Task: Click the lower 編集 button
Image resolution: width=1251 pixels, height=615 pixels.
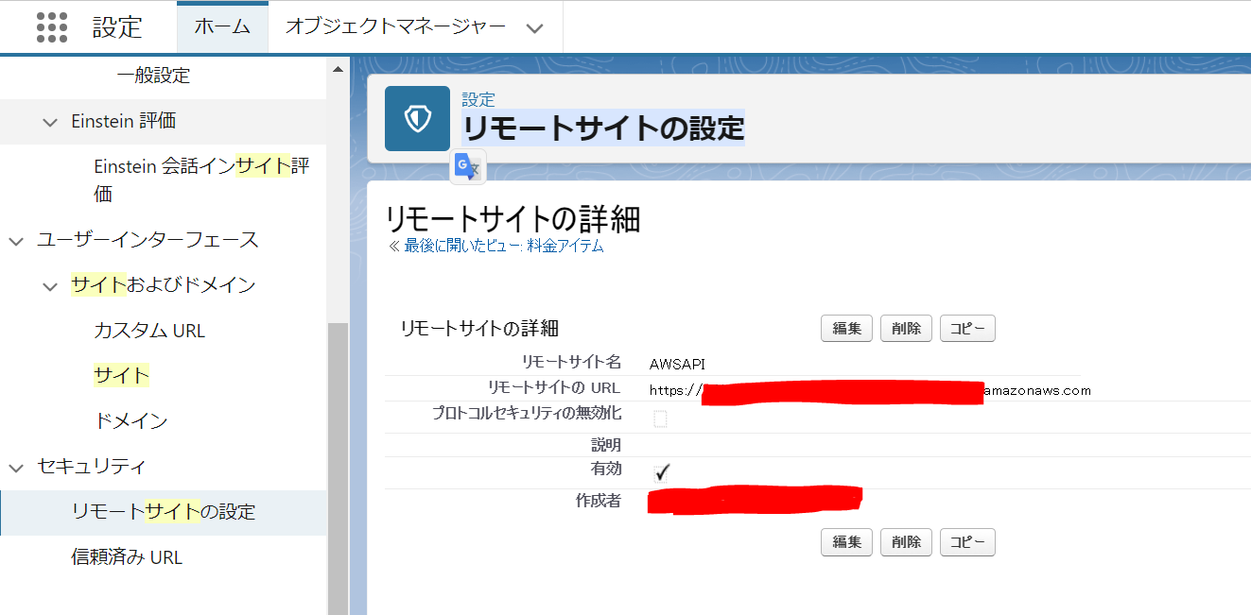Action: click(846, 542)
